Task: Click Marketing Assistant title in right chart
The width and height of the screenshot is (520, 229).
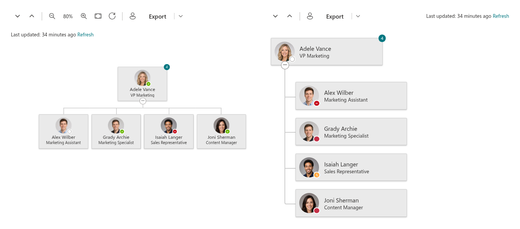Action: pos(346,100)
